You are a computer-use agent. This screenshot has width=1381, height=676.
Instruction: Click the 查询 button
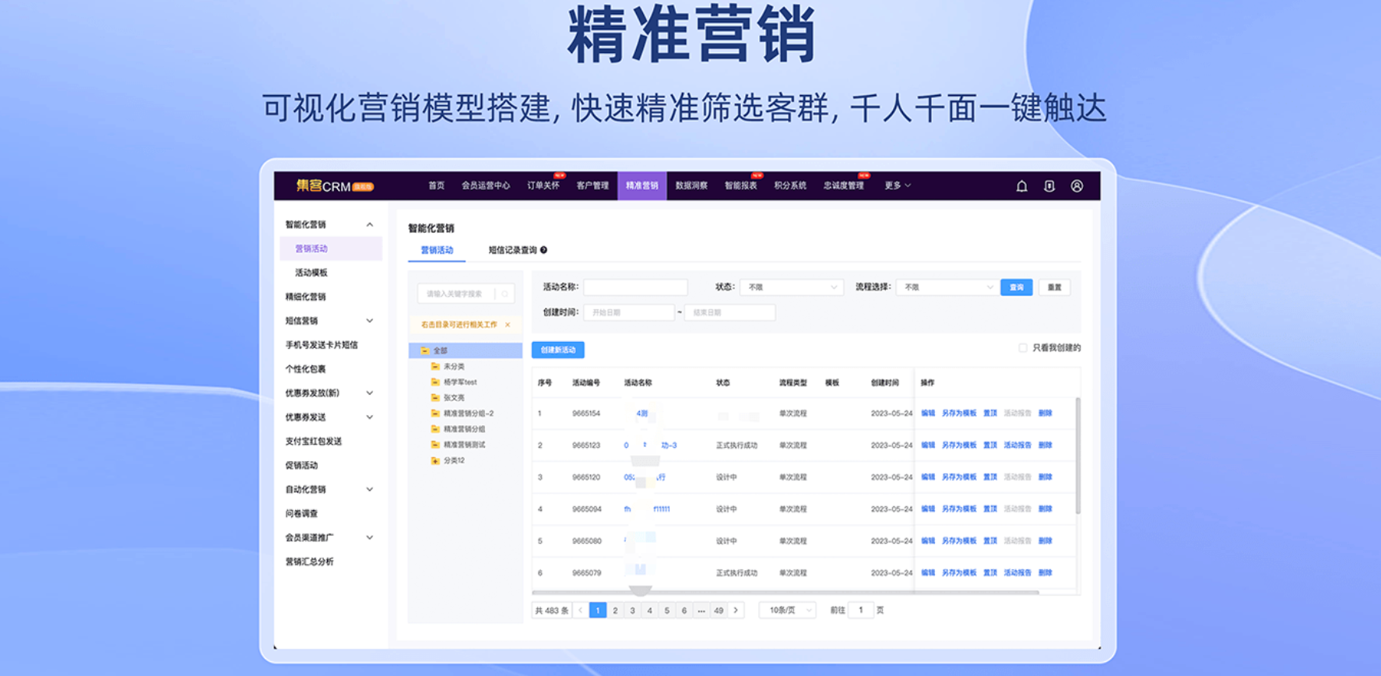click(1017, 287)
